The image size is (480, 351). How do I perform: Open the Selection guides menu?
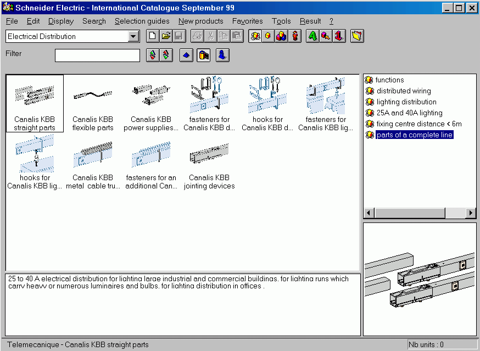click(142, 21)
